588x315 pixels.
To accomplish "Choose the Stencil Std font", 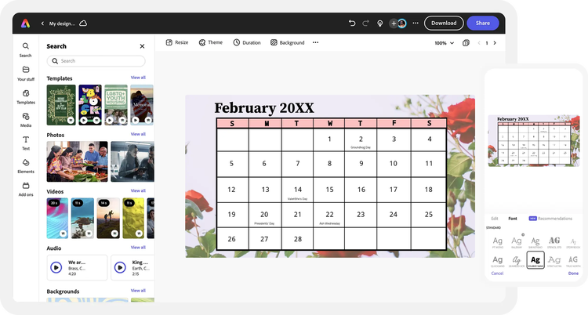I will (554, 242).
